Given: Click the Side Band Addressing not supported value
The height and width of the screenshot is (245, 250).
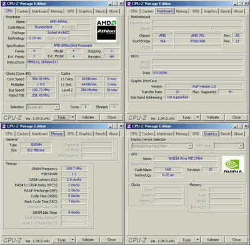Looking at the screenshot, I should coord(177,97).
